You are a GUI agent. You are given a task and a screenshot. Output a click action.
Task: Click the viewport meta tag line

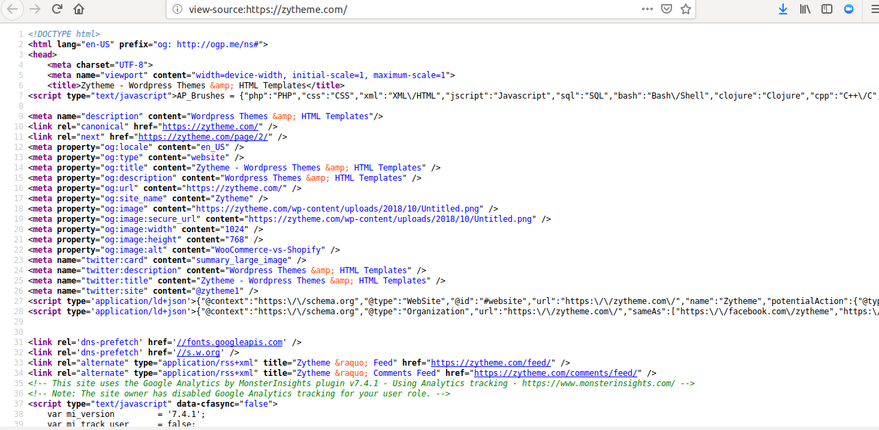tap(251, 75)
